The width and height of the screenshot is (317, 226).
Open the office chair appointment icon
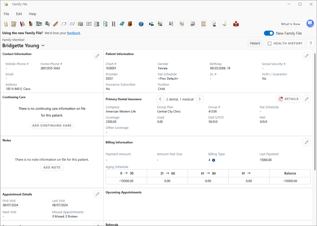(x=31, y=24)
